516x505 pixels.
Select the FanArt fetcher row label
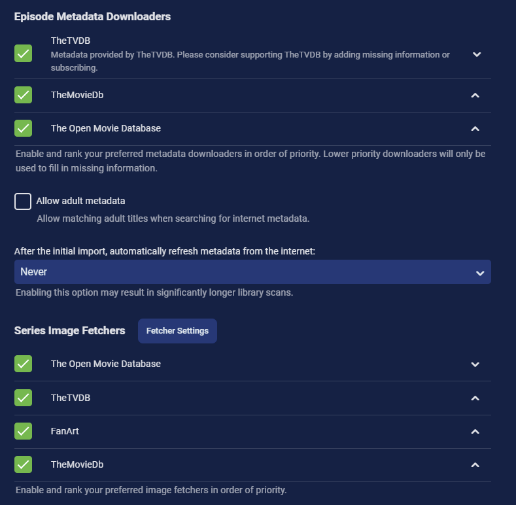[x=65, y=431]
